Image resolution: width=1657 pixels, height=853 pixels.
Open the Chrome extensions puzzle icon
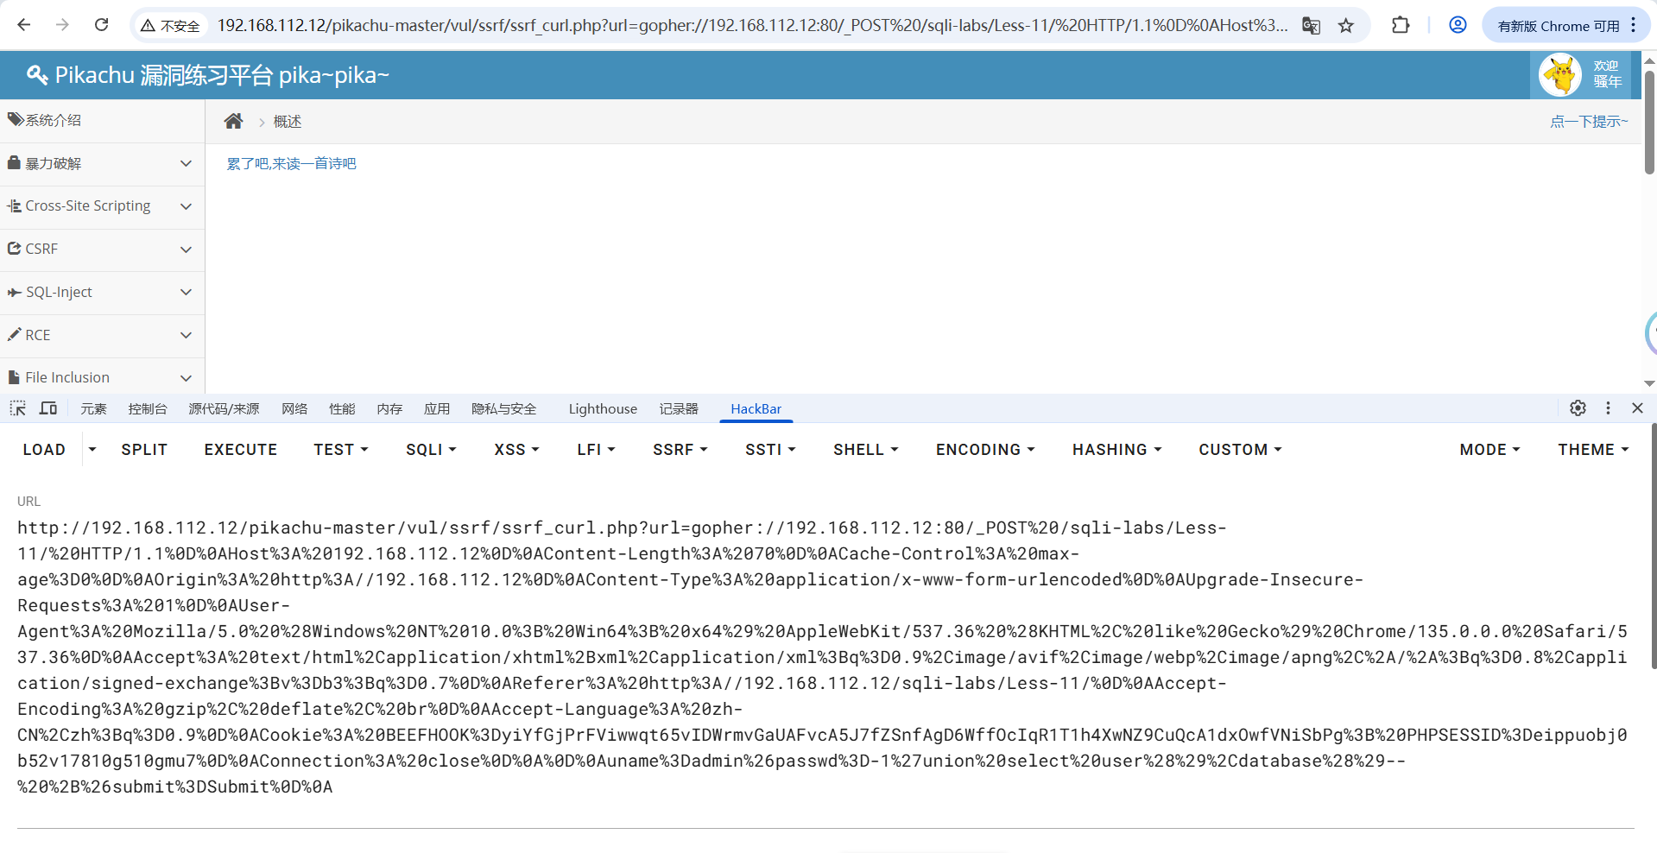pyautogui.click(x=1401, y=25)
